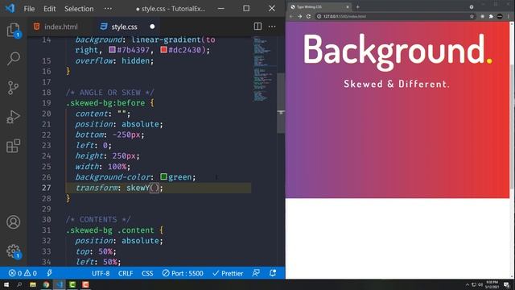View site information icon in address bar
Screen dimensions: 515x290
(319, 16)
